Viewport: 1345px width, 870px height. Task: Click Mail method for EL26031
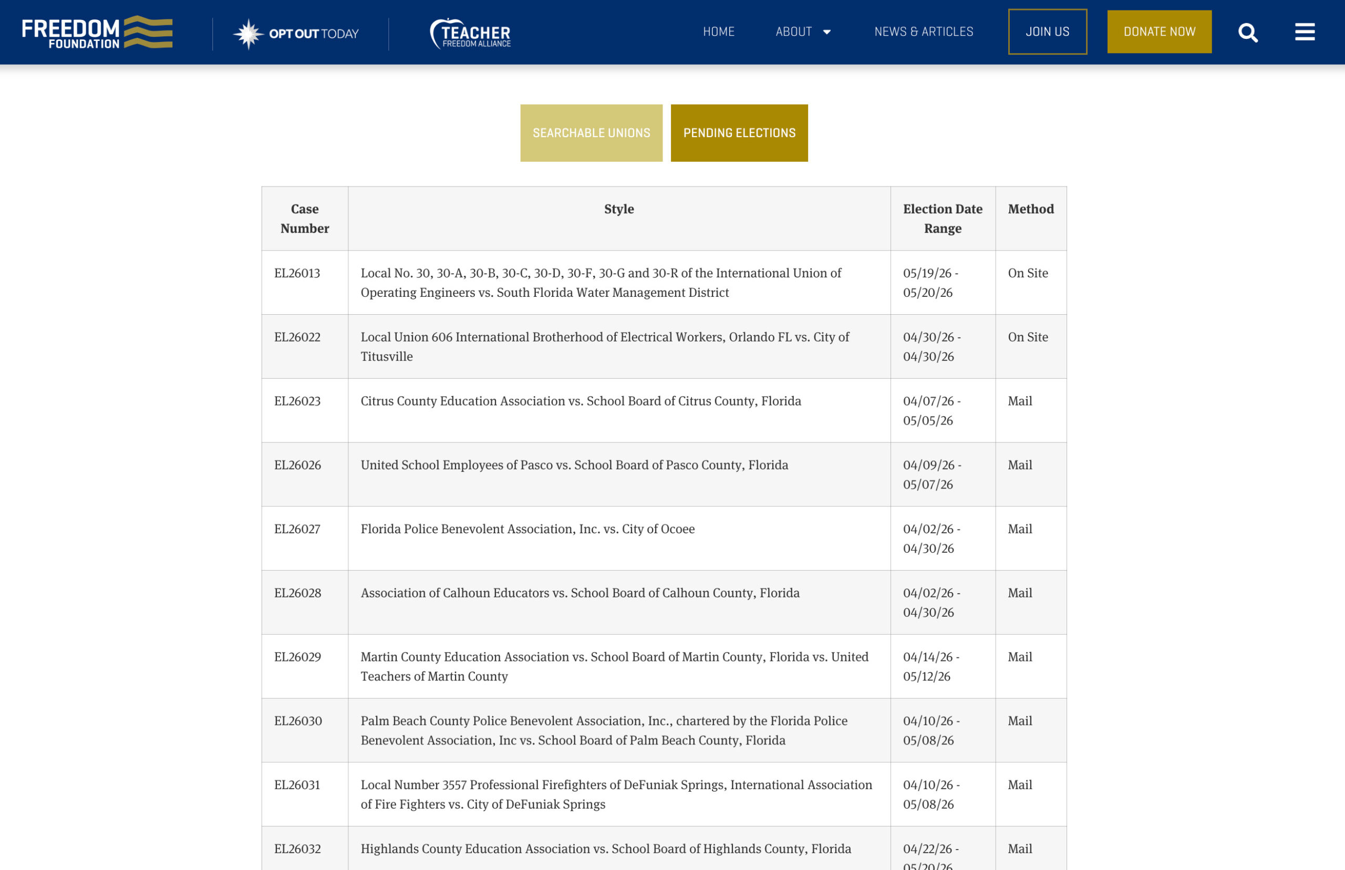click(x=1020, y=785)
